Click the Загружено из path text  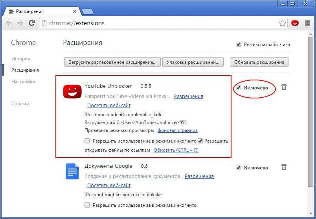point(136,122)
